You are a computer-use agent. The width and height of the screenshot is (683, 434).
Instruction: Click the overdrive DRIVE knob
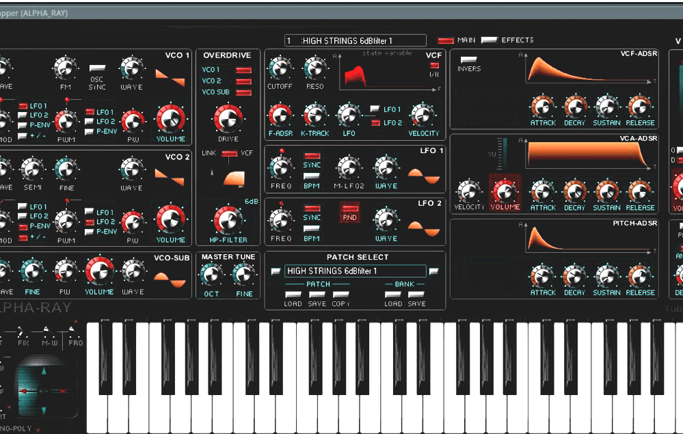228,118
